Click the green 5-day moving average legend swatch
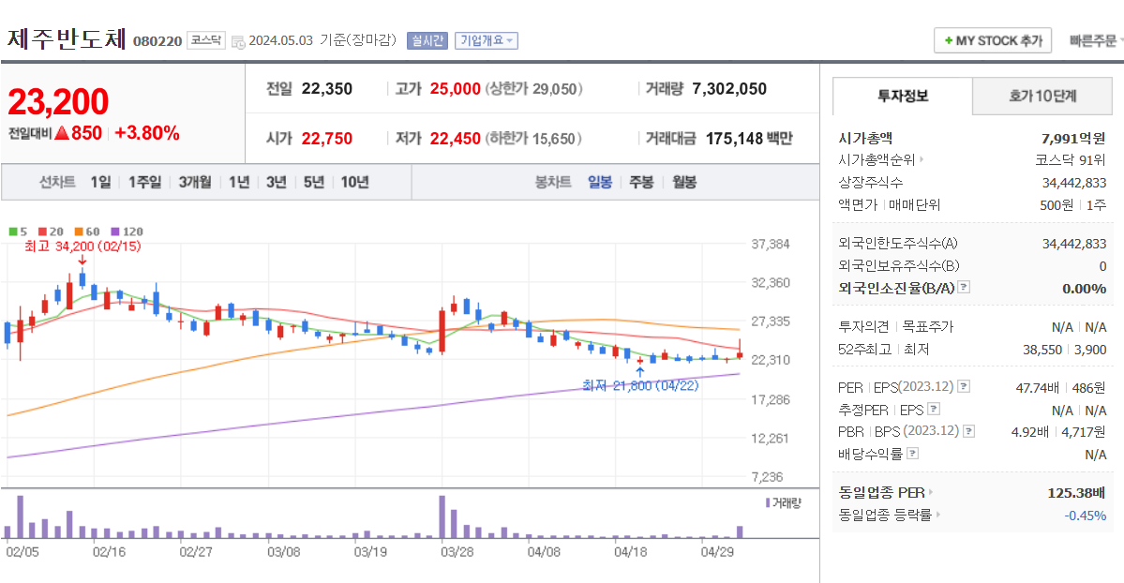 click(x=13, y=232)
